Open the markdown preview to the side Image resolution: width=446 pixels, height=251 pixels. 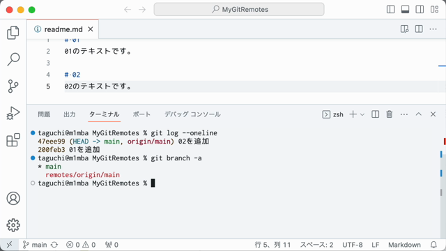[x=404, y=29]
